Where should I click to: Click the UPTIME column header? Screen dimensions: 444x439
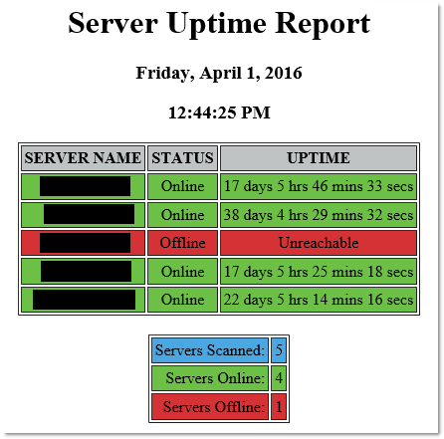(x=319, y=158)
